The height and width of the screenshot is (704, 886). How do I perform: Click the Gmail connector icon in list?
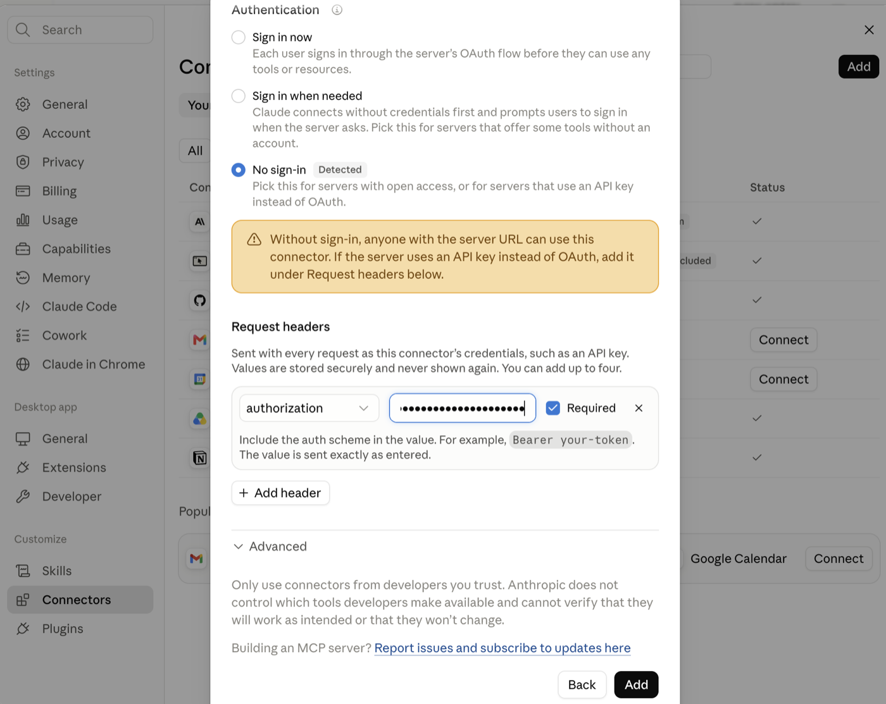(x=200, y=340)
